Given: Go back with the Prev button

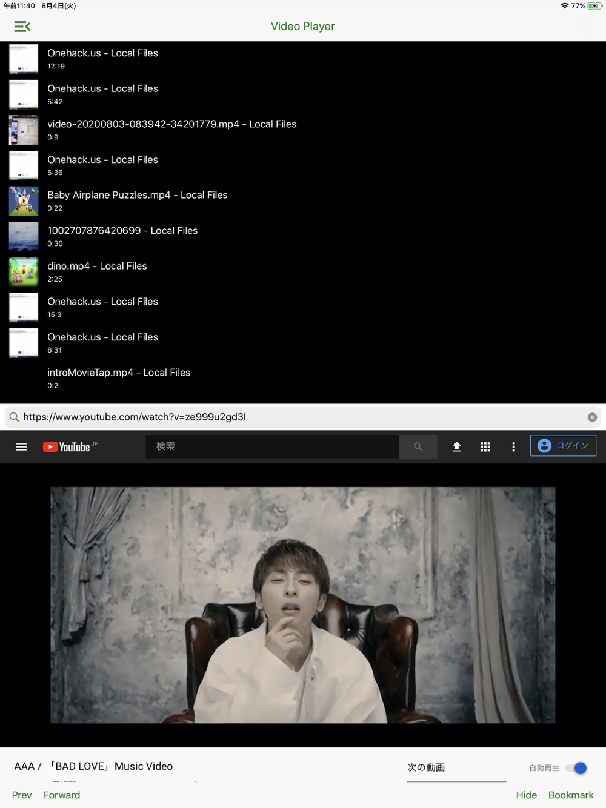Looking at the screenshot, I should point(22,795).
